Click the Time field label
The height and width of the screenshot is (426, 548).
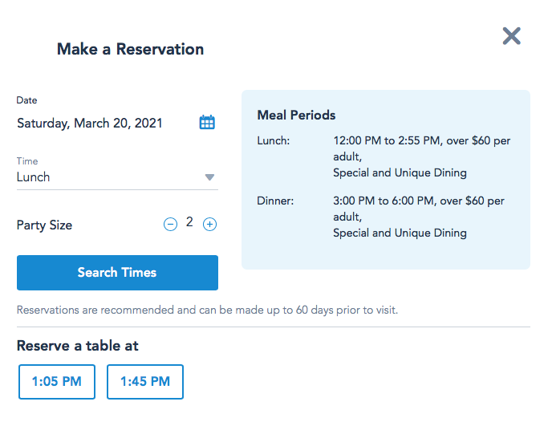(27, 161)
